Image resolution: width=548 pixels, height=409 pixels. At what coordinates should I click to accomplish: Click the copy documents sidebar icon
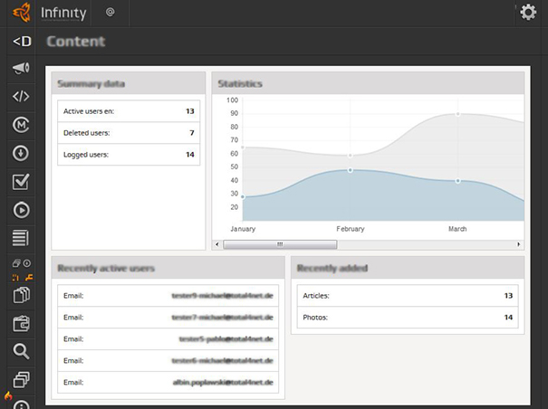point(21,295)
